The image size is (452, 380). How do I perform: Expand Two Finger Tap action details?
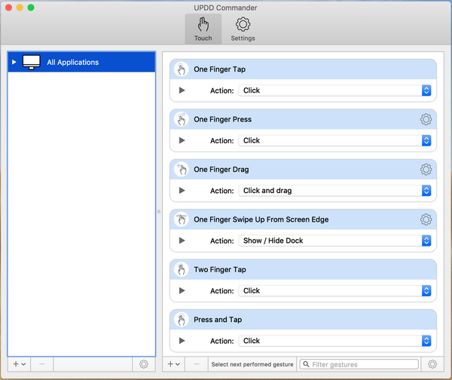click(182, 290)
